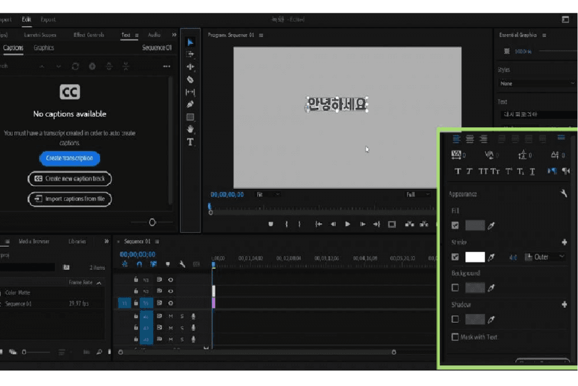Switch to the Graphics tab

pos(43,48)
